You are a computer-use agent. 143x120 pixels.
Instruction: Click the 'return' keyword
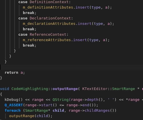click(x=11, y=73)
